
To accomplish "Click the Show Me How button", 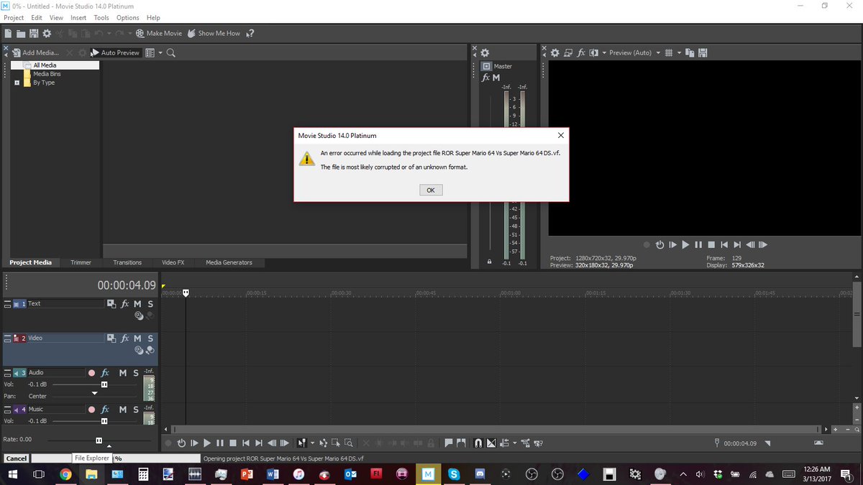I will (214, 33).
